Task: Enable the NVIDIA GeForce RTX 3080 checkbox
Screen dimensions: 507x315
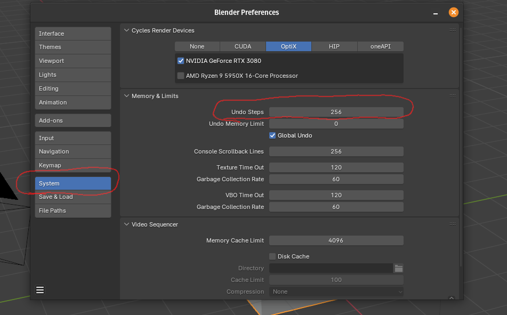Action: click(181, 61)
